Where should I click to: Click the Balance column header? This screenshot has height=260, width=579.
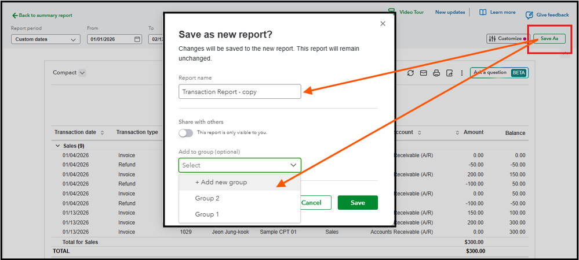[x=515, y=133]
